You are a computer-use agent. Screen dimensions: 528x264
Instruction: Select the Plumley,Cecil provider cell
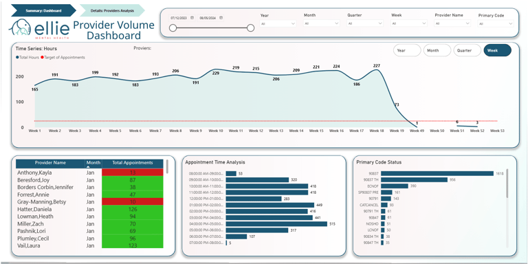pyautogui.click(x=33, y=239)
